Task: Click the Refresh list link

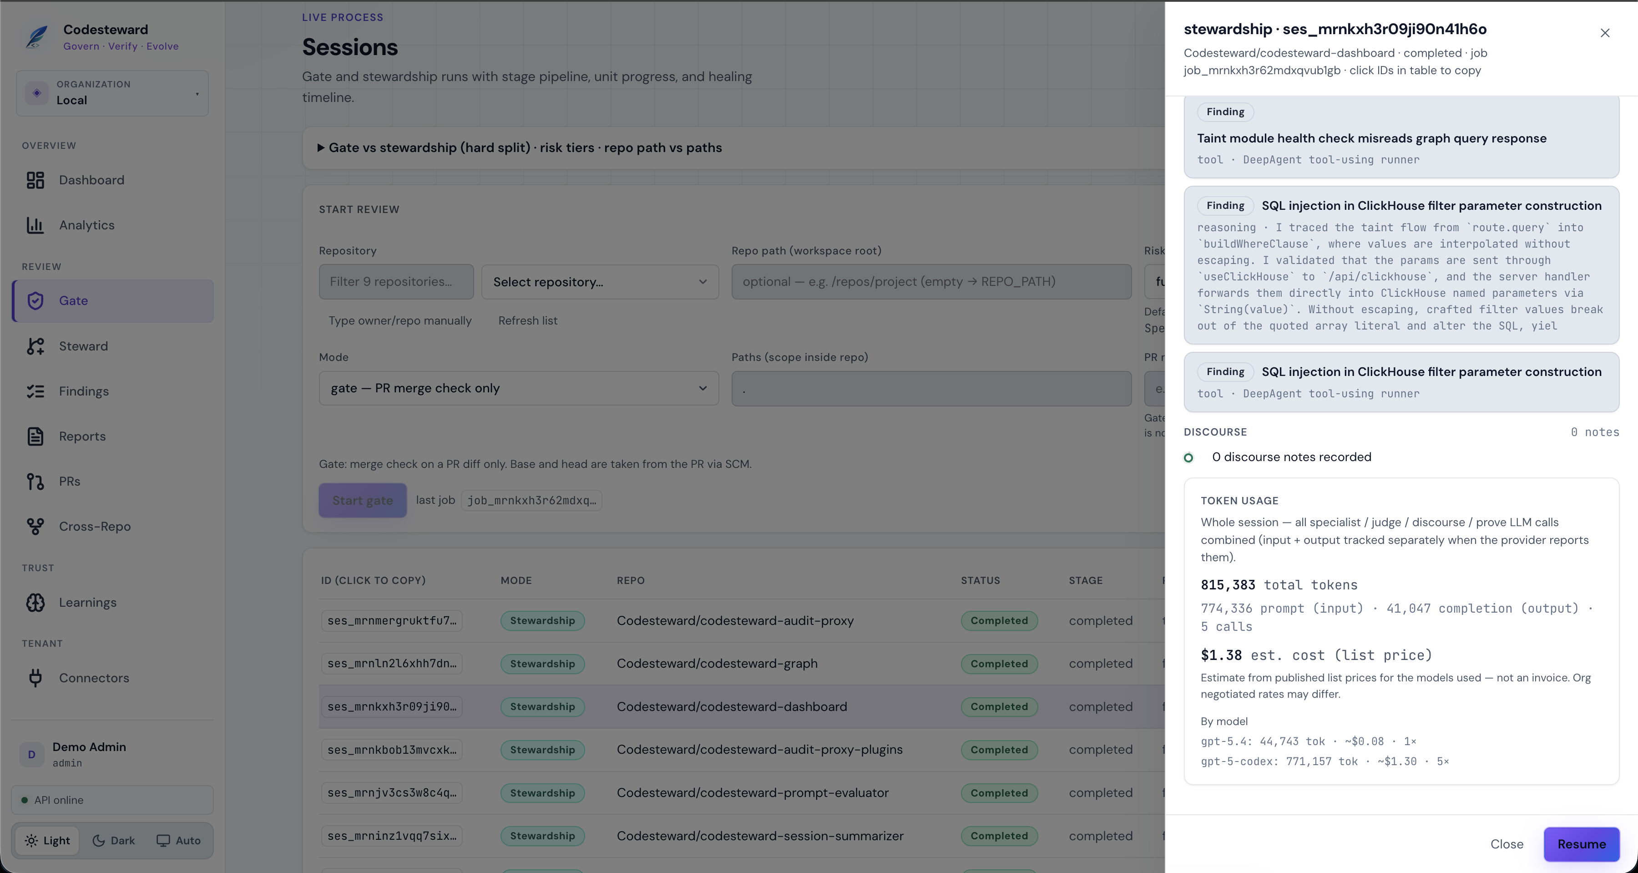Action: coord(528,321)
